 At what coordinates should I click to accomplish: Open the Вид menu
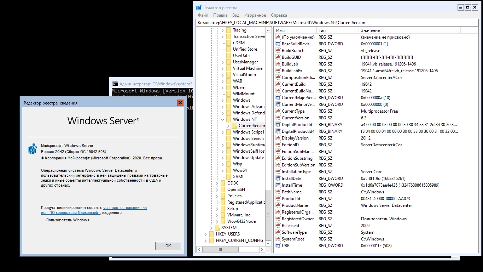point(236,15)
